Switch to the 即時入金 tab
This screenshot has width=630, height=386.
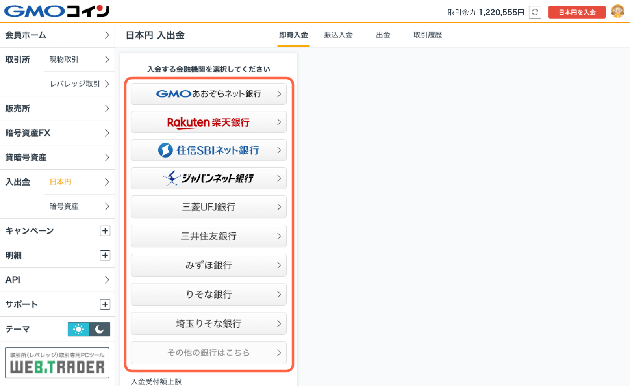293,35
